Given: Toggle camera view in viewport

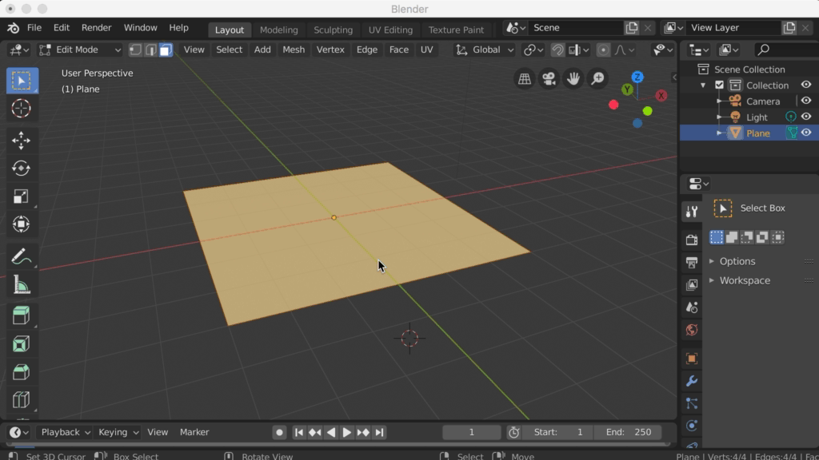Looking at the screenshot, I should [x=549, y=78].
